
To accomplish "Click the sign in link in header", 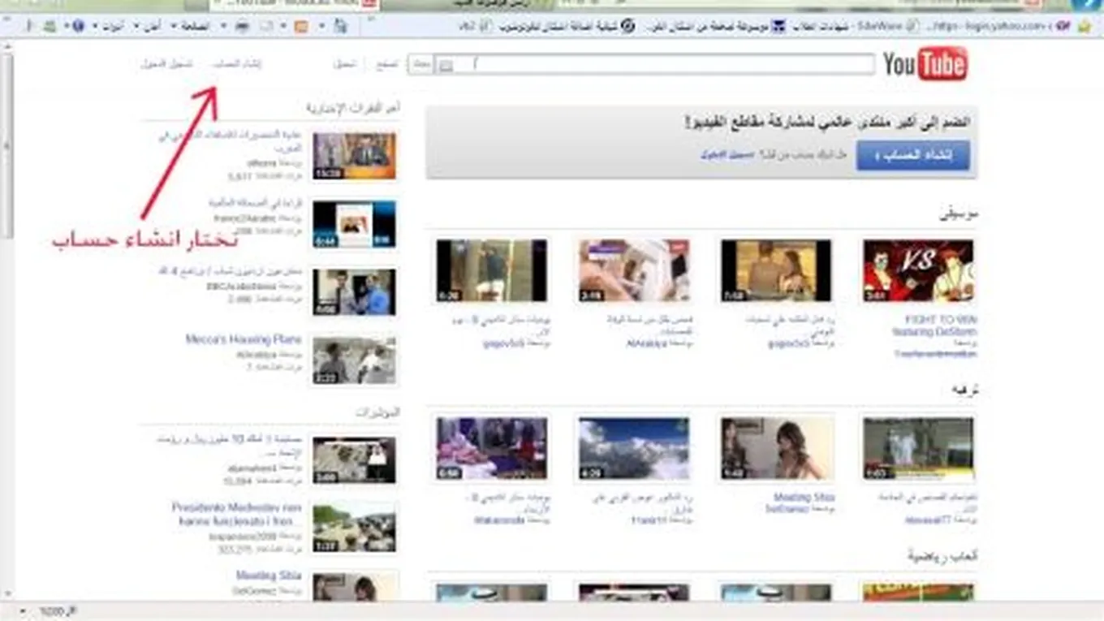I will 166,64.
